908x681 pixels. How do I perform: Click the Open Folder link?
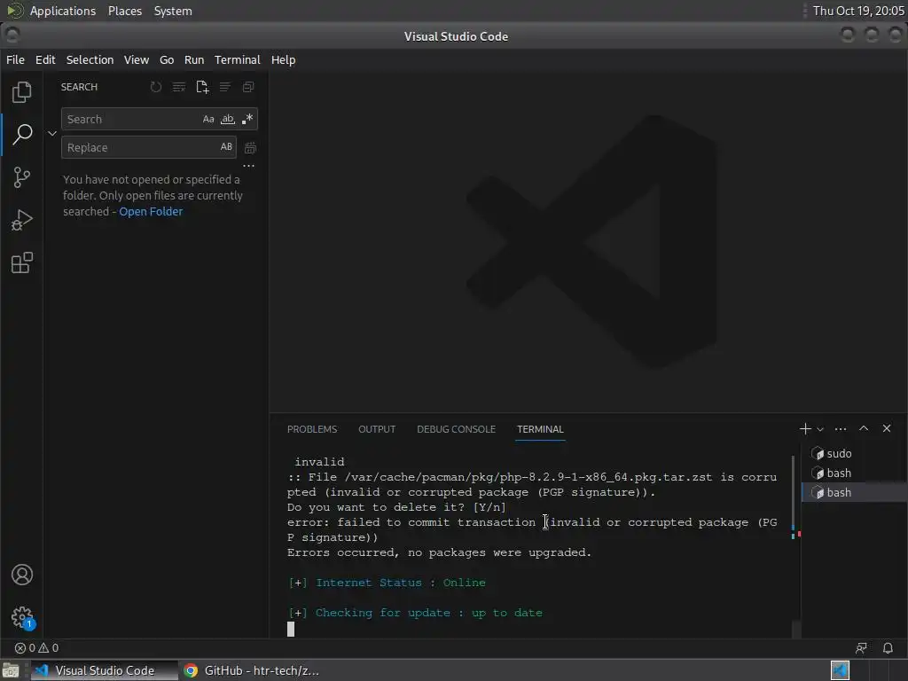pos(151,211)
